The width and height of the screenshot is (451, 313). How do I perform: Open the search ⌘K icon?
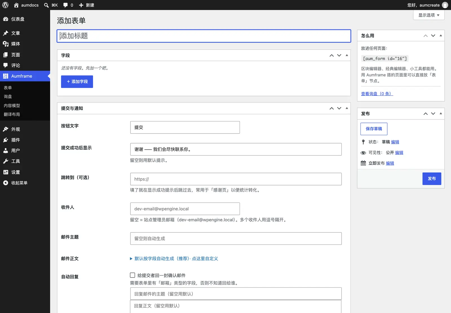click(x=47, y=5)
